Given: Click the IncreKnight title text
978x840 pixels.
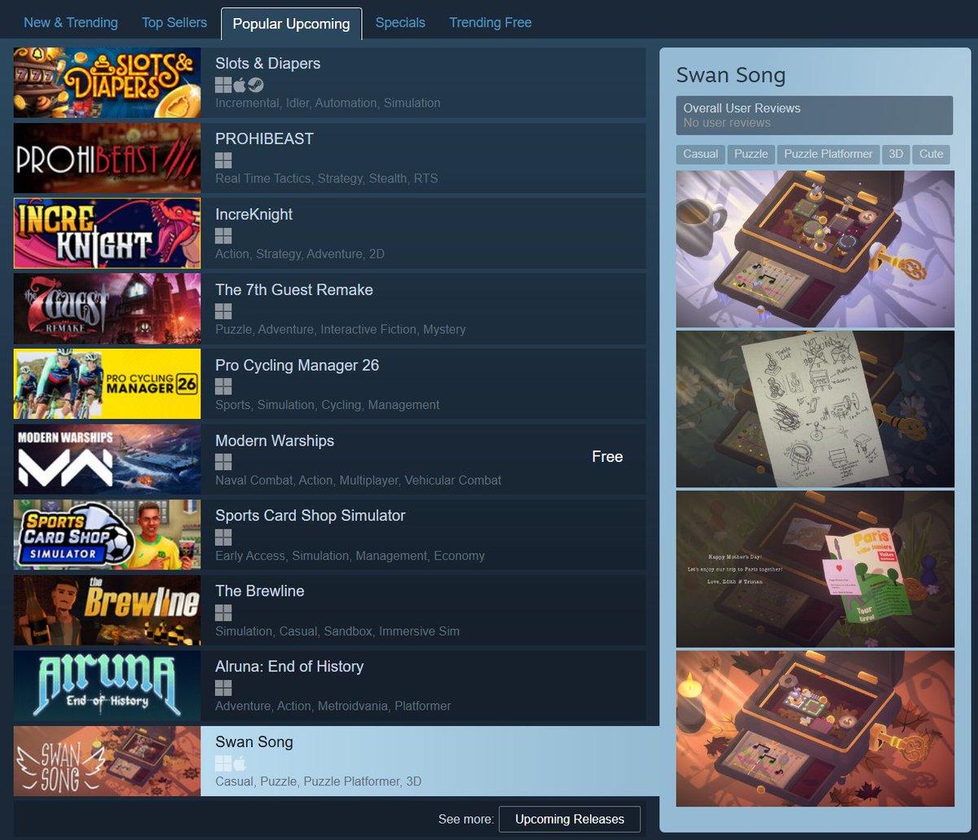Looking at the screenshot, I should (254, 214).
